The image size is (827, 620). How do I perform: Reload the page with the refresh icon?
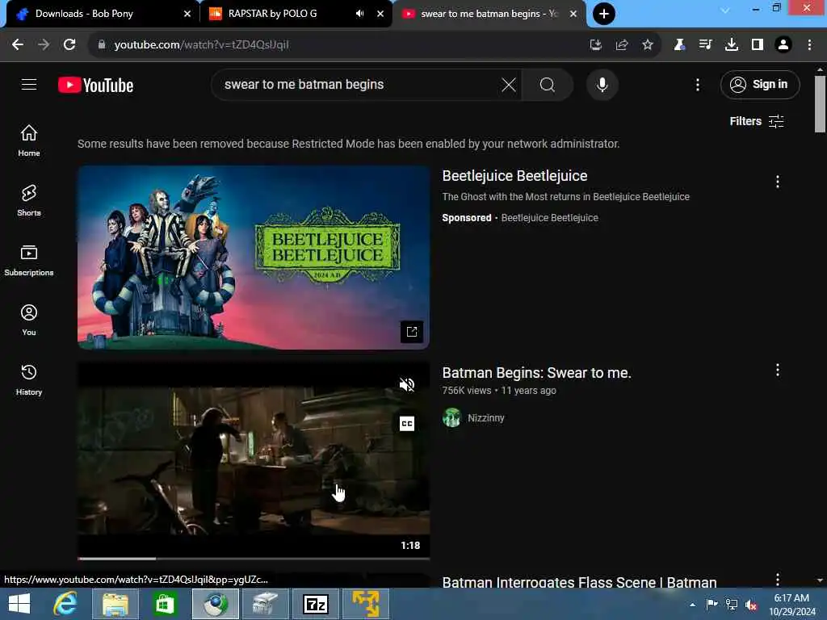pyautogui.click(x=69, y=45)
